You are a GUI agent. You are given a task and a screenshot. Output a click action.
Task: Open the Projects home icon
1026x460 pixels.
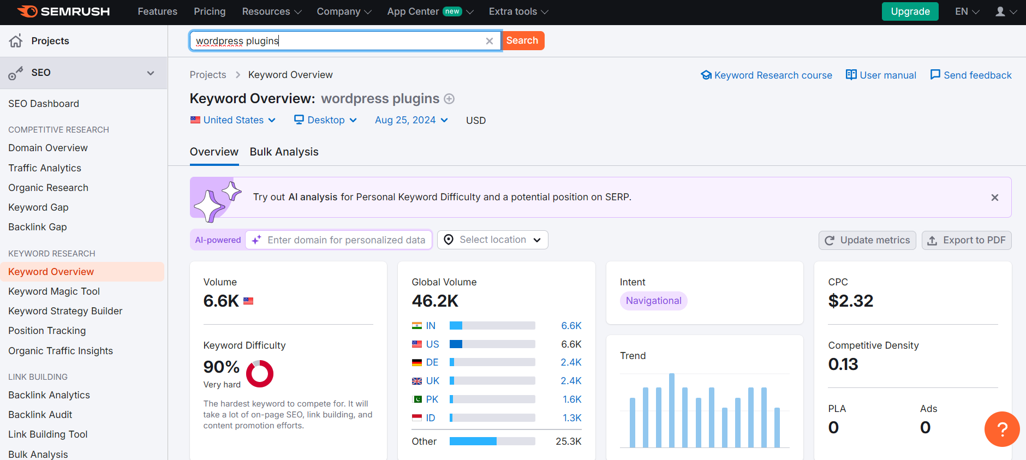click(16, 41)
